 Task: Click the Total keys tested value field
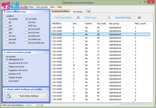(x=67, y=18)
